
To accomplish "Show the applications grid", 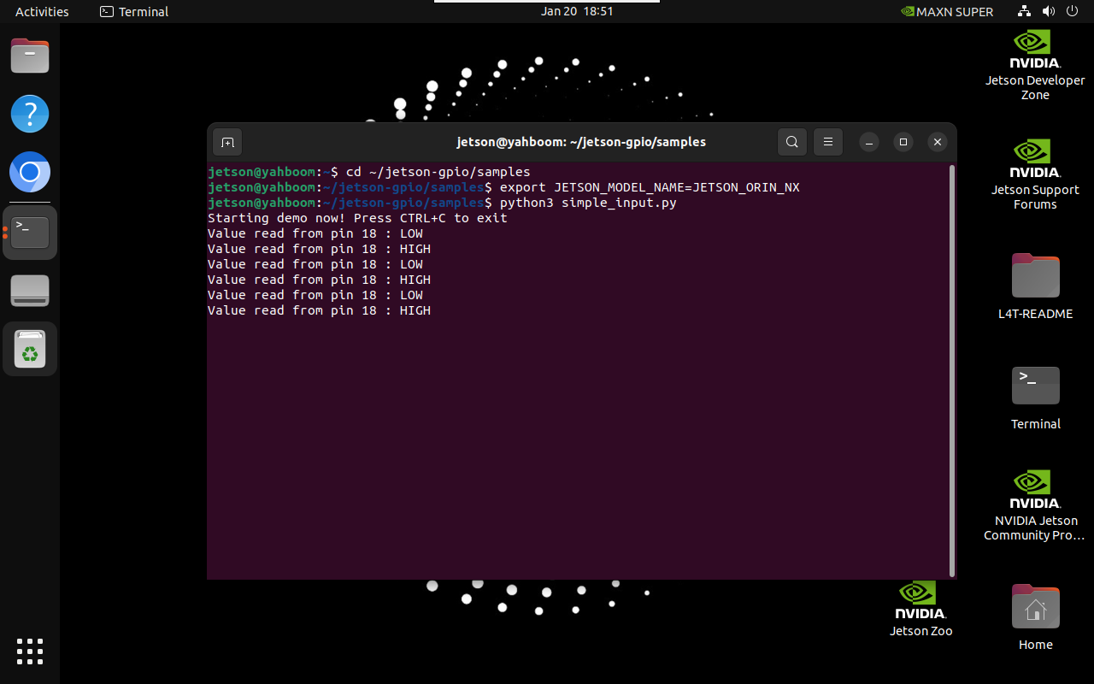I will (x=30, y=652).
